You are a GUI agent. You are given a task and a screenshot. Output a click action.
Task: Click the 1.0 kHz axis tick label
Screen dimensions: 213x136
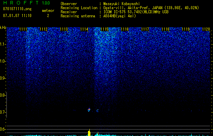pos(3,61)
